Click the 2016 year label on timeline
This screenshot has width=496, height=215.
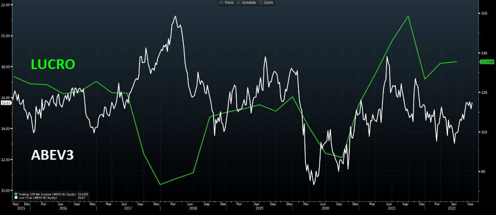click(63, 208)
